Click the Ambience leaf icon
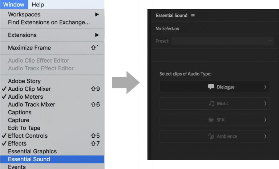279x169 pixels. coord(211,136)
